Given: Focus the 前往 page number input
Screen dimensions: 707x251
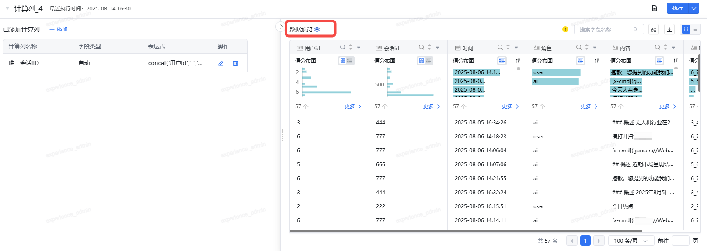Looking at the screenshot, I should pyautogui.click(x=681, y=241).
